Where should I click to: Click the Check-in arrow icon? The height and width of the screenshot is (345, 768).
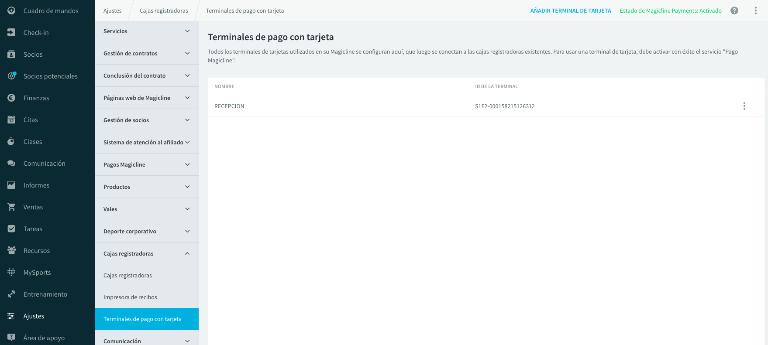11,32
